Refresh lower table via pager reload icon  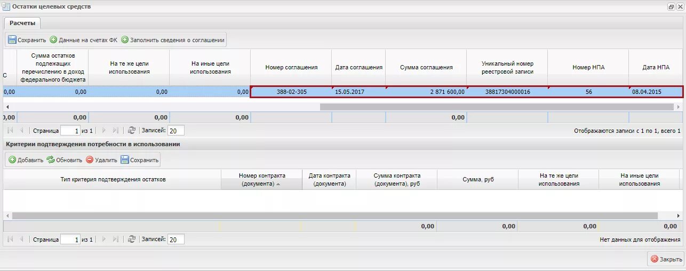tap(132, 240)
